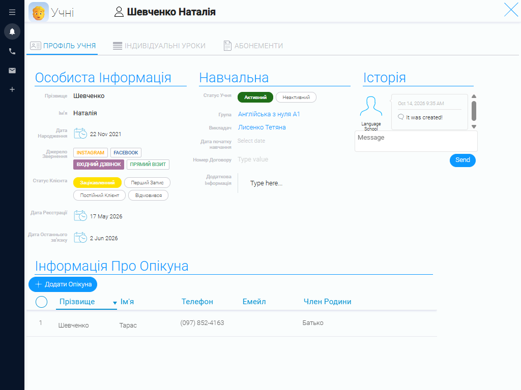The width and height of the screenshot is (521, 390).
Task: Toggle the Instagram source tag
Action: click(x=91, y=152)
